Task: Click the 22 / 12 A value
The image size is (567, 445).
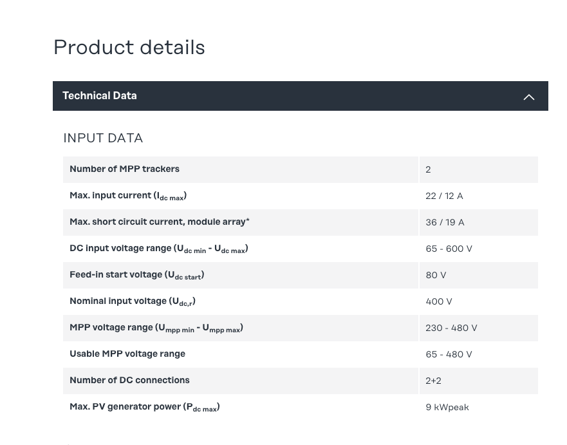Action: pyautogui.click(x=444, y=196)
